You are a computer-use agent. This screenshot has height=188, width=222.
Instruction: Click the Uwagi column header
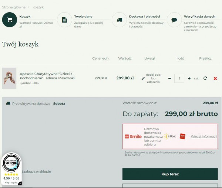click(149, 58)
